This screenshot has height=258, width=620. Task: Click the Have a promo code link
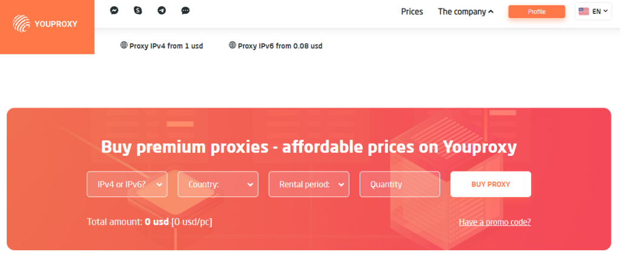pyautogui.click(x=495, y=222)
